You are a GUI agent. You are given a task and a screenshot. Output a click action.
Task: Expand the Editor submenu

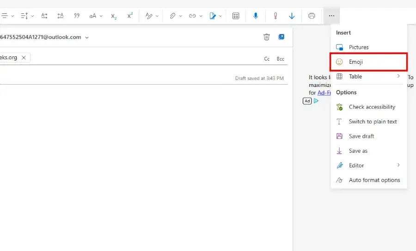(x=369, y=165)
